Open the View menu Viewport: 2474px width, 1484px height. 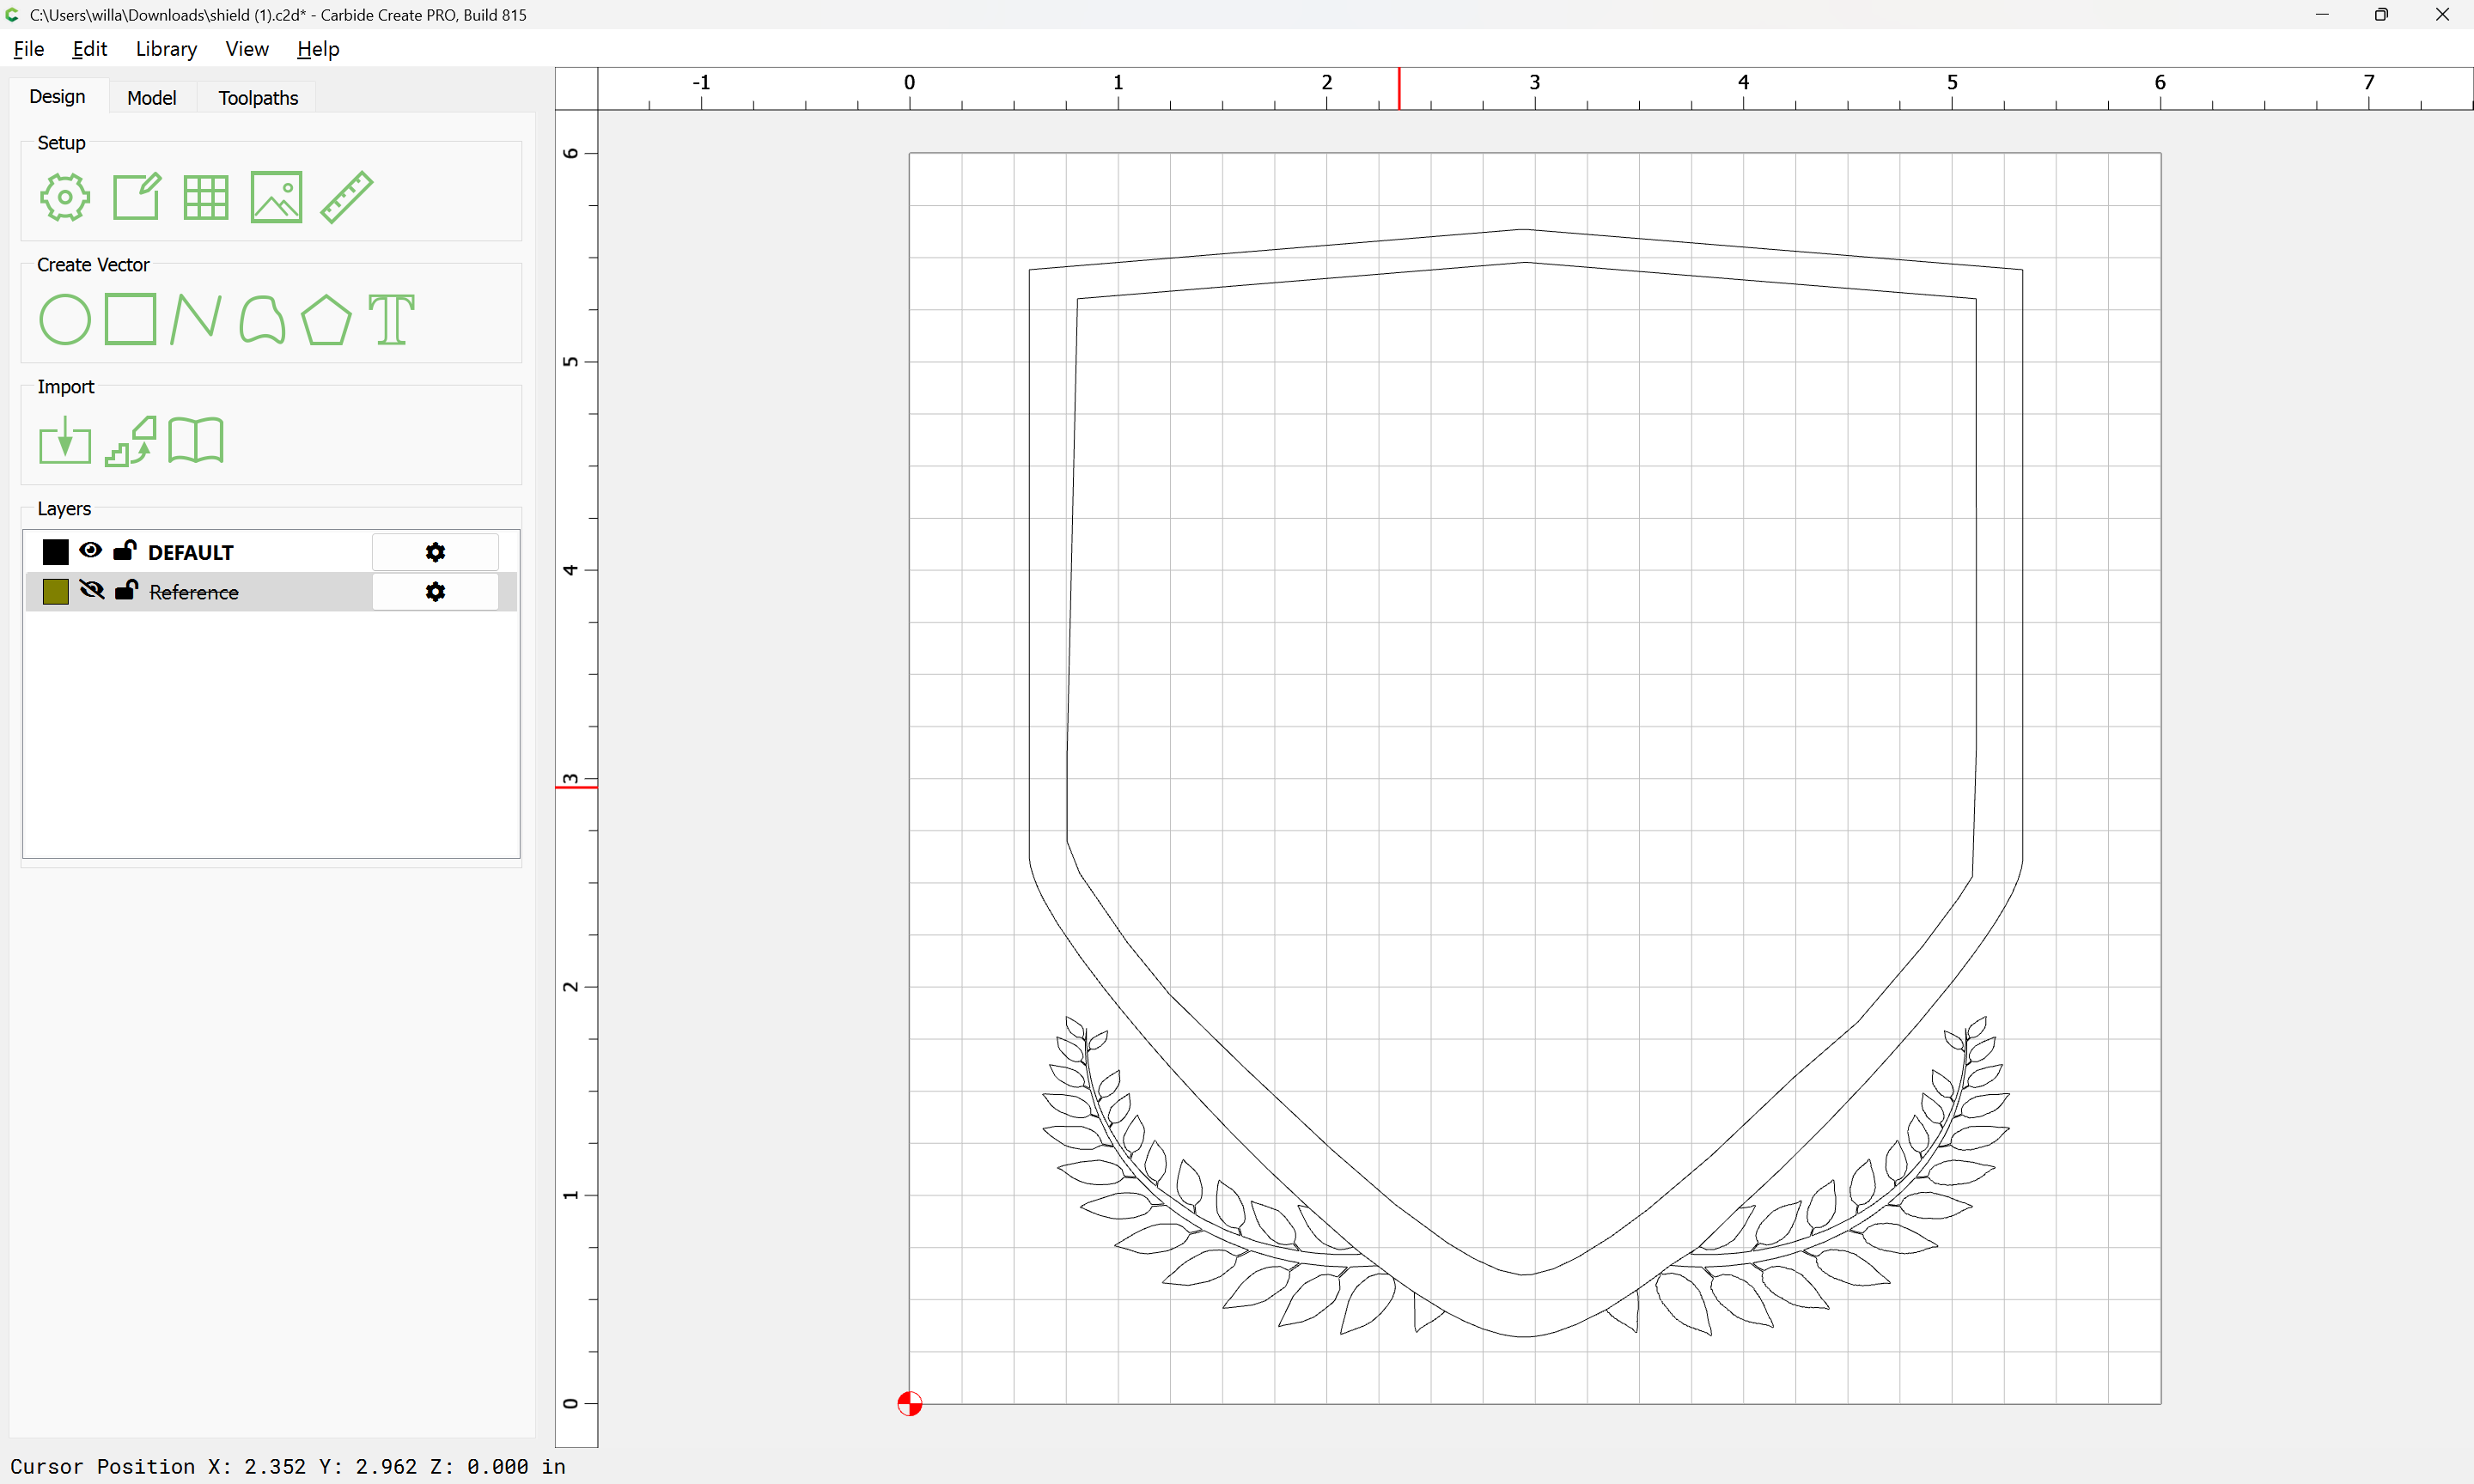click(247, 49)
